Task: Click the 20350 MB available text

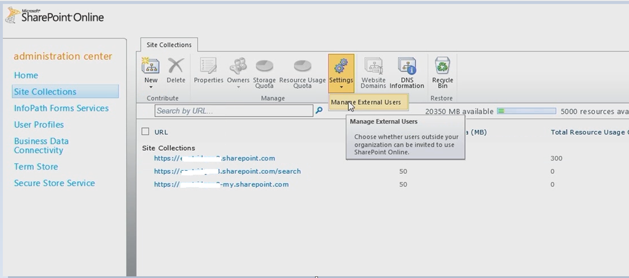Action: click(x=459, y=111)
